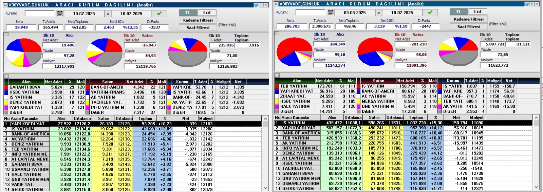This screenshot has height=192, width=543.
Task: Open calendar icon beside Kurum in left window
Action: click(60, 14)
